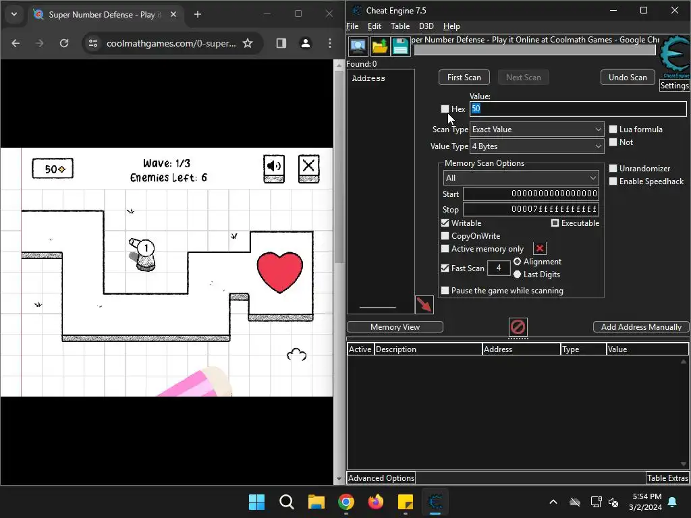
Task: Open the process list computer icon
Action: tap(358, 47)
